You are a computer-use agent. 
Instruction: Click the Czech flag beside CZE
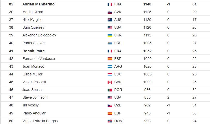point(110,106)
